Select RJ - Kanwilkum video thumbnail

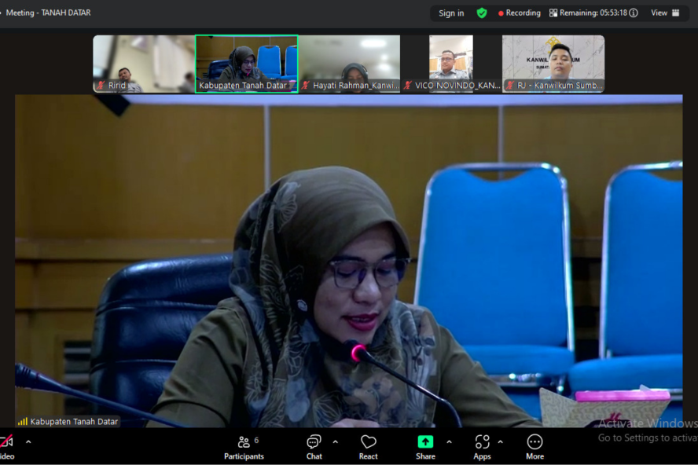tap(553, 63)
